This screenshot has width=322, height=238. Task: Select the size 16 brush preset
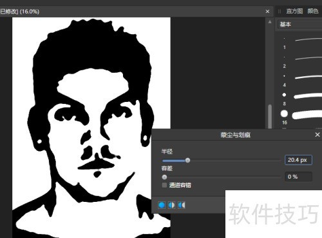click(303, 117)
